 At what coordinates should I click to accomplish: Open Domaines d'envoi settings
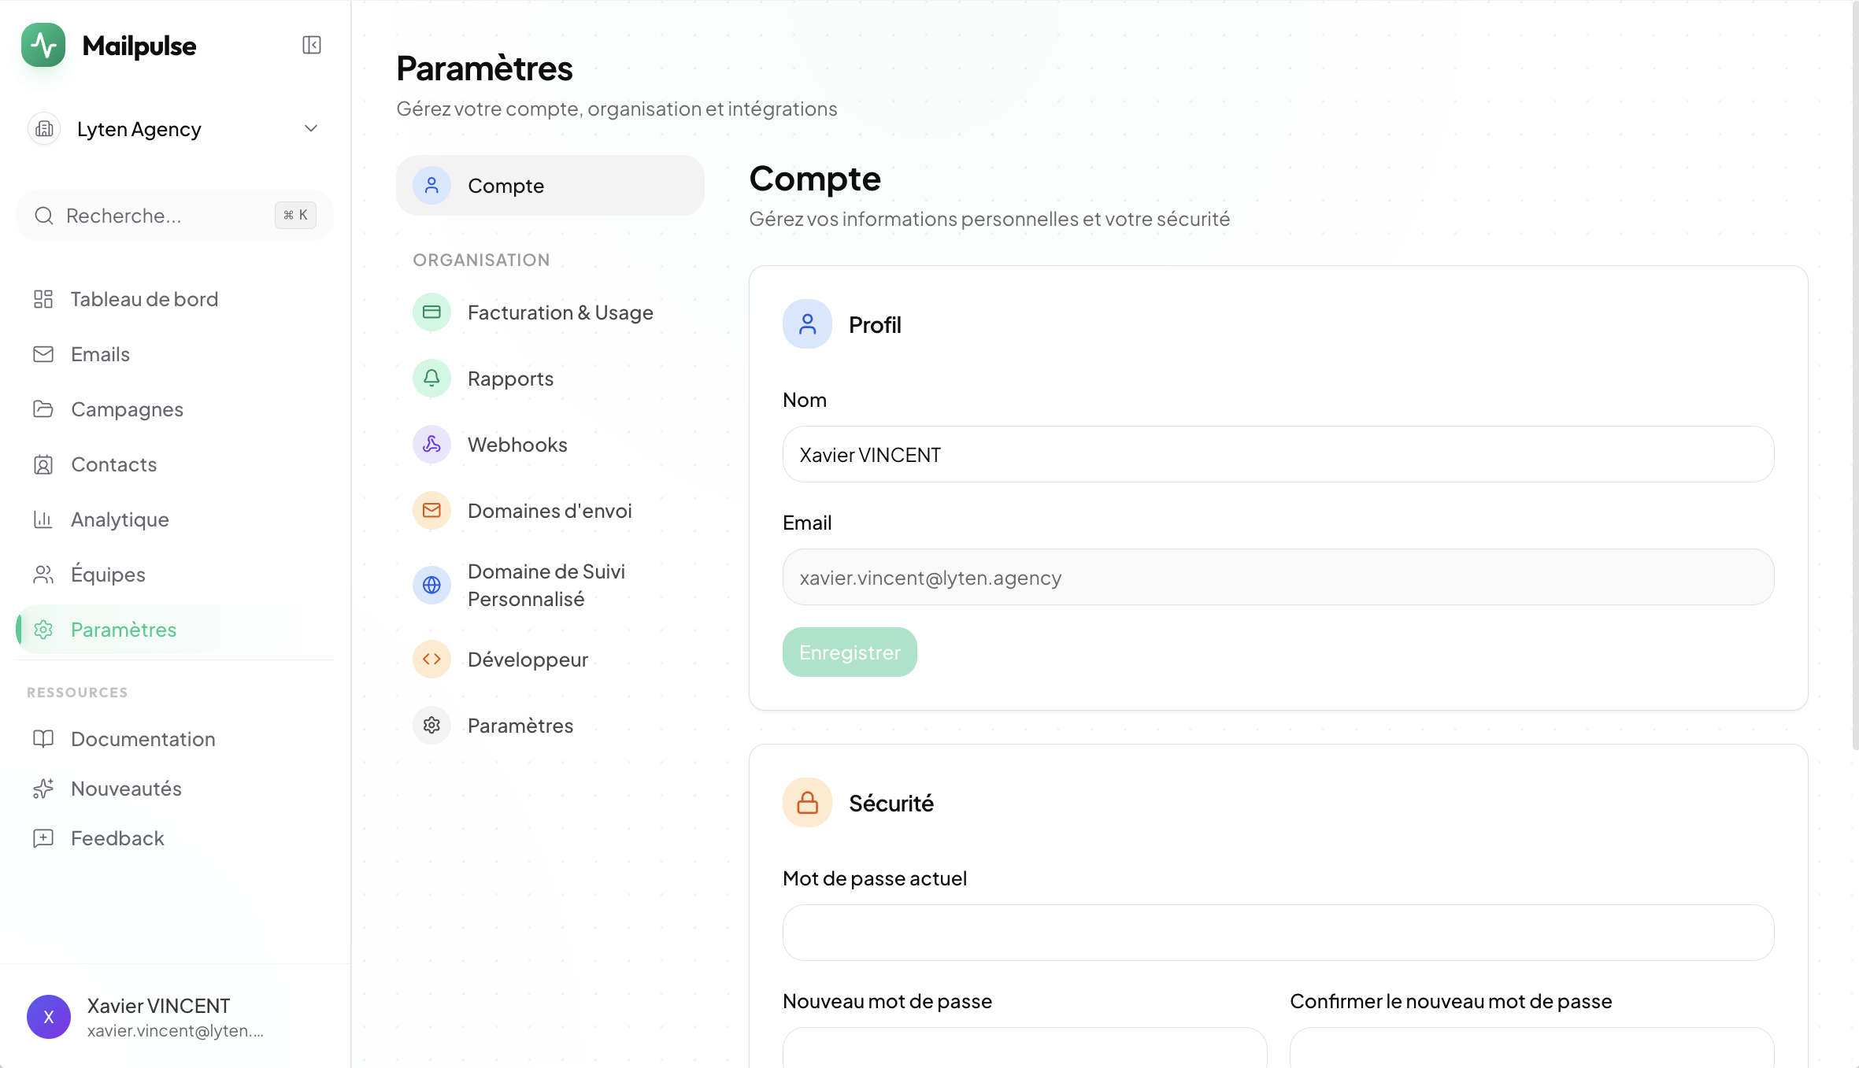click(549, 510)
